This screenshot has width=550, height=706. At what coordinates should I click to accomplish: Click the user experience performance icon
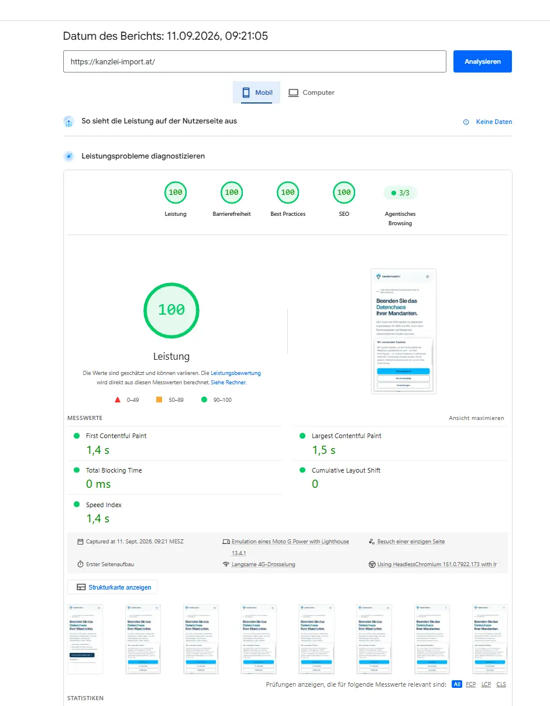click(x=69, y=122)
